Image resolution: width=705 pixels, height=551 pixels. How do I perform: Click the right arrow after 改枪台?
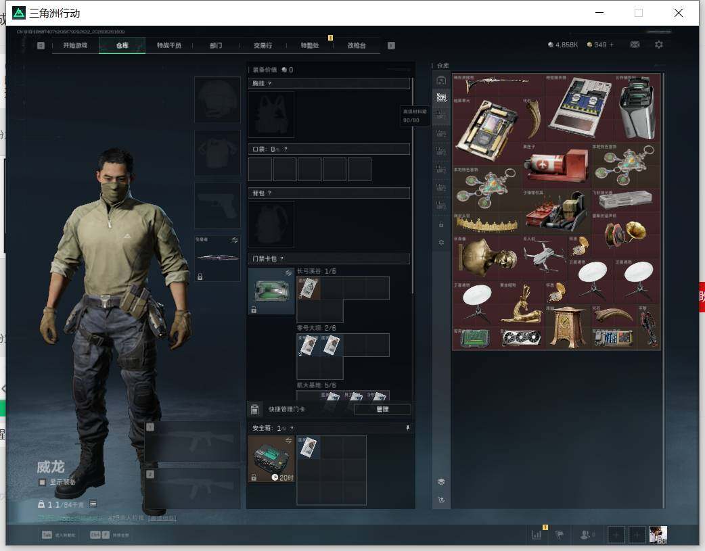click(x=391, y=45)
